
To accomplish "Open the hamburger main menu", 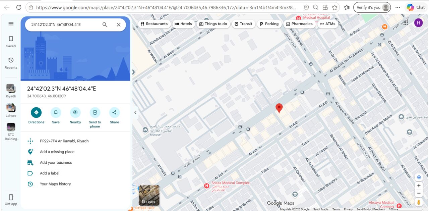I will pyautogui.click(x=11, y=23).
